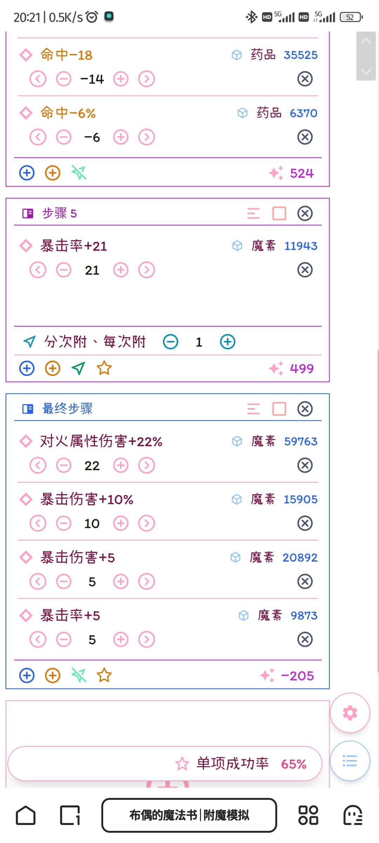The width and height of the screenshot is (379, 843).
Task: Toggle the crossed-out arrow above 524 potential
Action: [x=79, y=173]
